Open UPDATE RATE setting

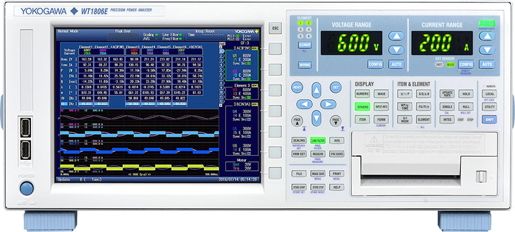click(x=447, y=94)
